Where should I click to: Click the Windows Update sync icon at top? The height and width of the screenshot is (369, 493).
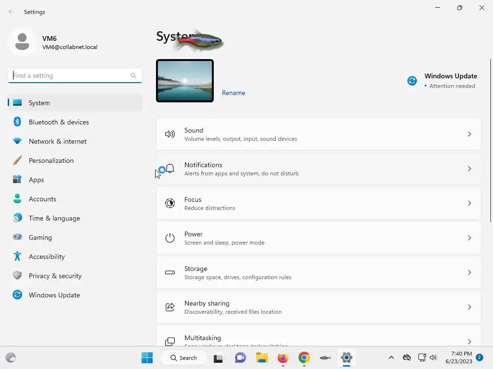tap(412, 81)
